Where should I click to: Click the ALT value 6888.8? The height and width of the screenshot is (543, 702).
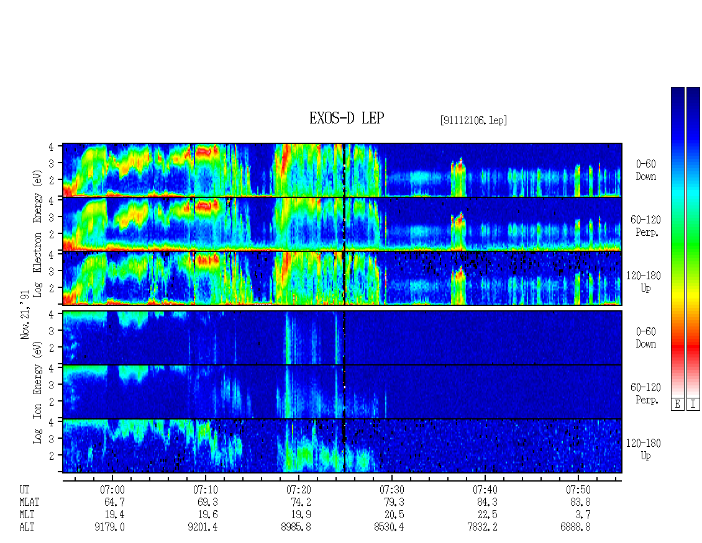[x=576, y=527]
